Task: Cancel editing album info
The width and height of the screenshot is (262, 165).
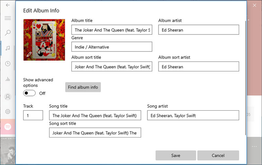Action: (x=218, y=156)
